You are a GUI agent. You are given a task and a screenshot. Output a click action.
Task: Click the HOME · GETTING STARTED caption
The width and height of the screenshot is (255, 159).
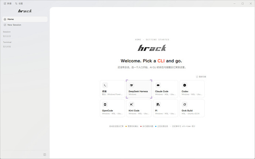click(152, 39)
